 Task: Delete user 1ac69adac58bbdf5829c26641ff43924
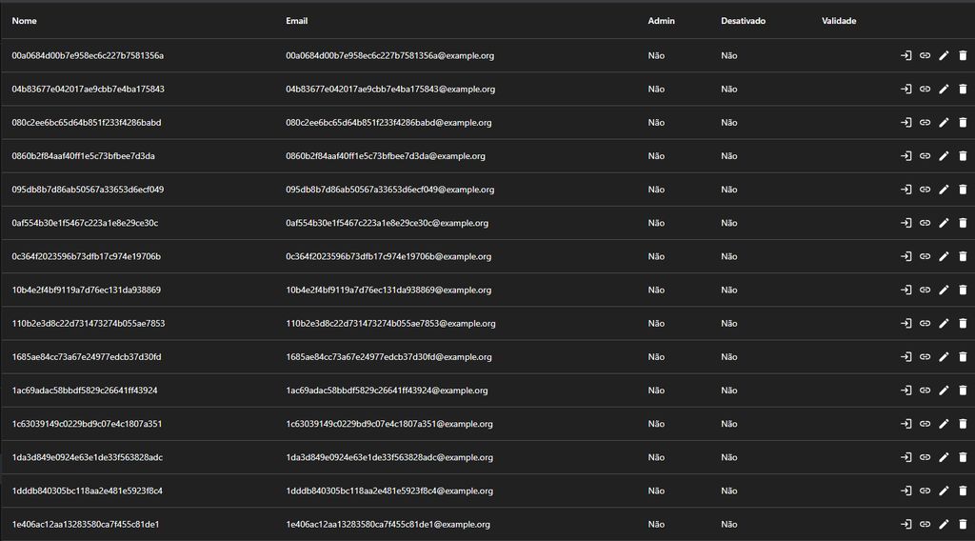tap(963, 391)
